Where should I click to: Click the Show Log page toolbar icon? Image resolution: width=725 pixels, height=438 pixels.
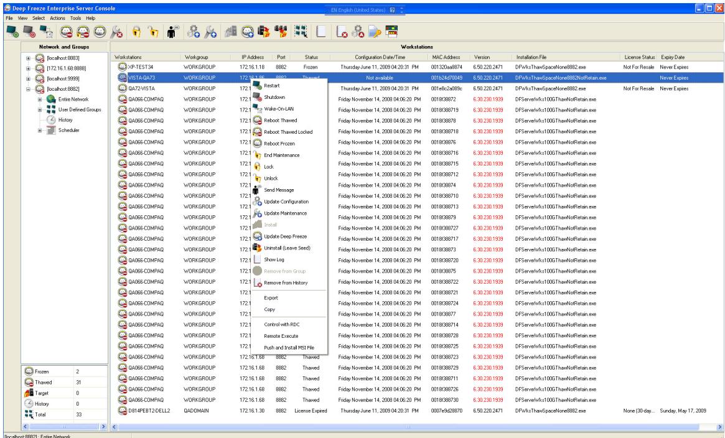point(321,31)
